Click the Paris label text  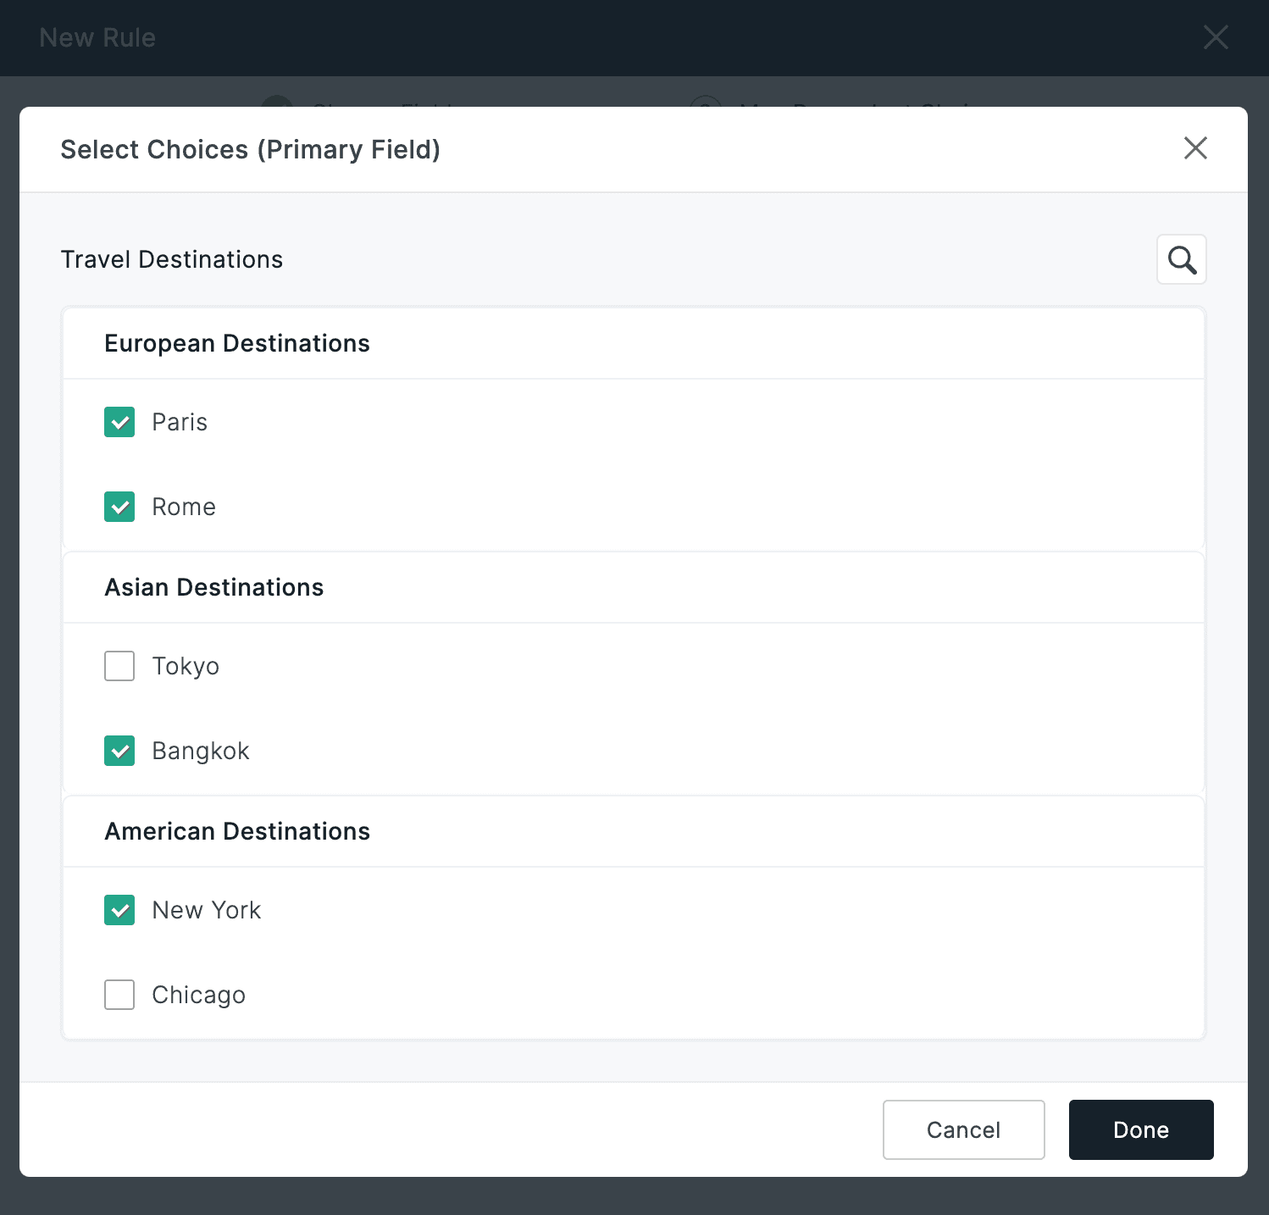click(x=180, y=422)
